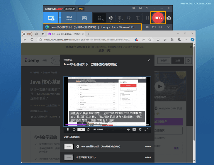Rewind preview video with back arrow

pos(74,129)
